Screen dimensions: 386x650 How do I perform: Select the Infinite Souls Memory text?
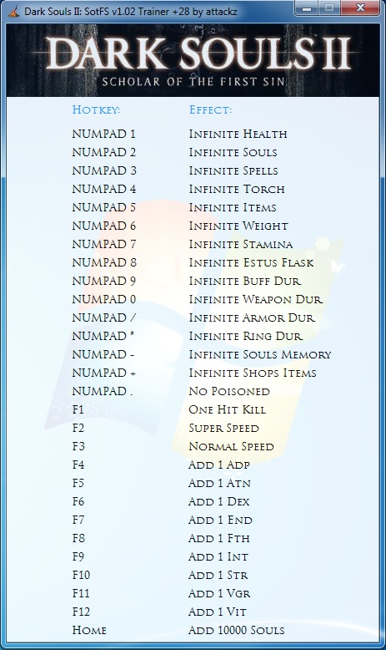tap(260, 354)
